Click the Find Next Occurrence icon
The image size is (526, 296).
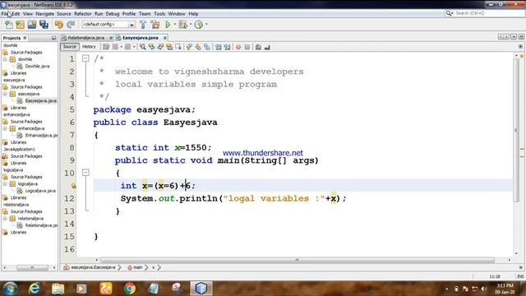tap(160, 47)
